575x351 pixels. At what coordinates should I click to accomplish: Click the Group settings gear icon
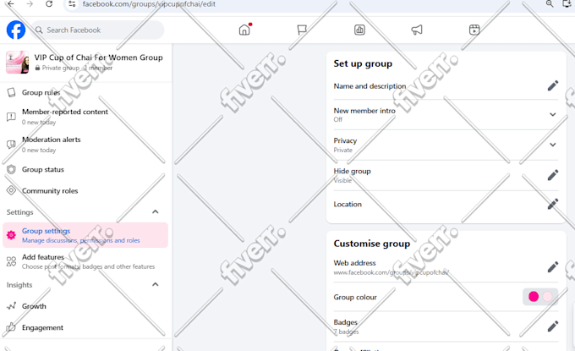click(x=11, y=235)
